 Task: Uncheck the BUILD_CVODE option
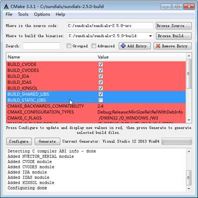click(x=101, y=64)
